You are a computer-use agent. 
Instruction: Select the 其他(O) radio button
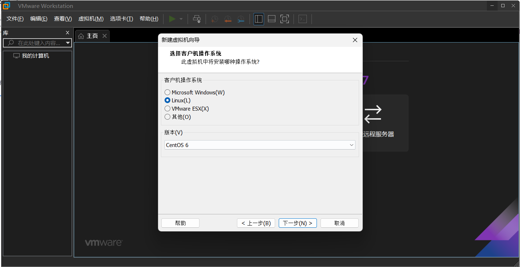(x=167, y=117)
